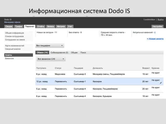Click the Возраст column header
166x124 pixels.
point(146,68)
